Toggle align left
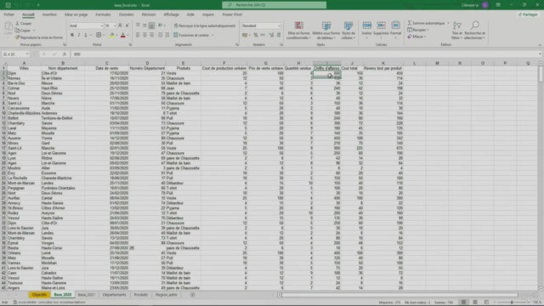Viewport: 544px width, 306px height. 138,35
